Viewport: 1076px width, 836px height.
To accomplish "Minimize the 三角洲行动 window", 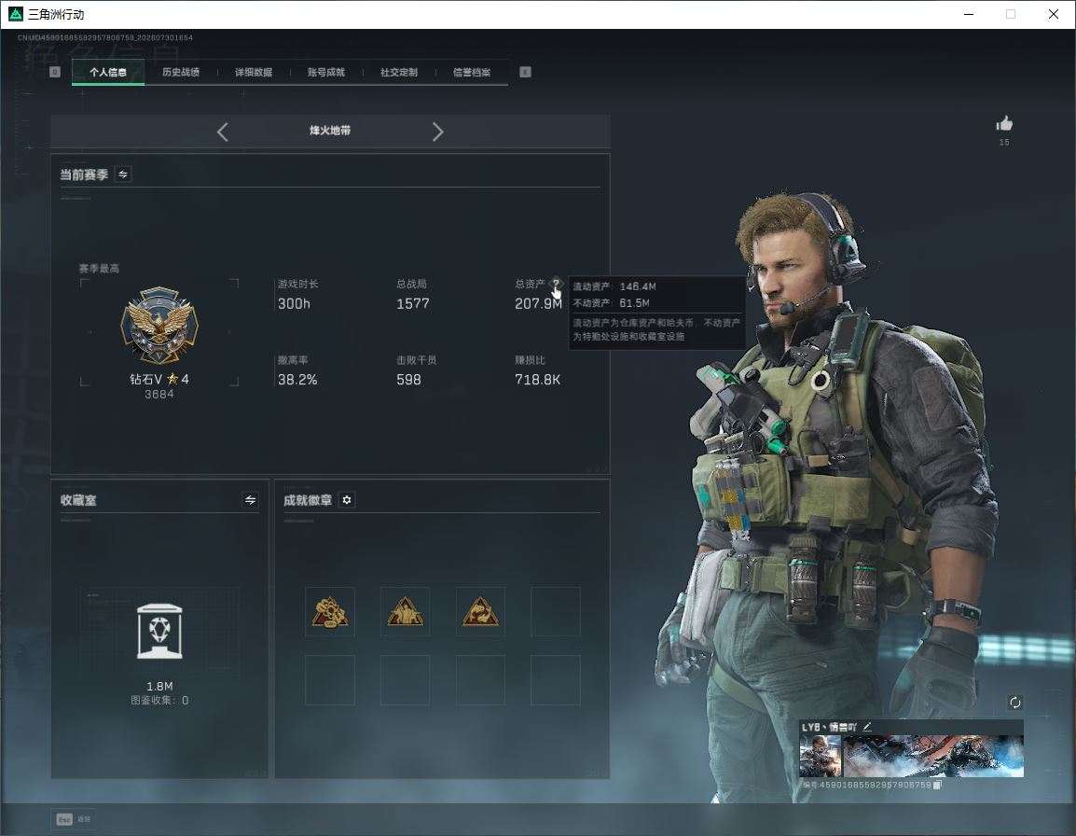I will 969,14.
